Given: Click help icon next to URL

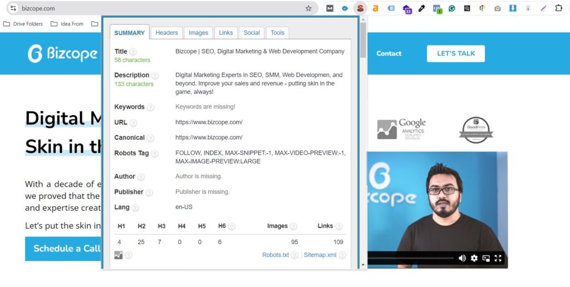Looking at the screenshot, I should coord(134,123).
